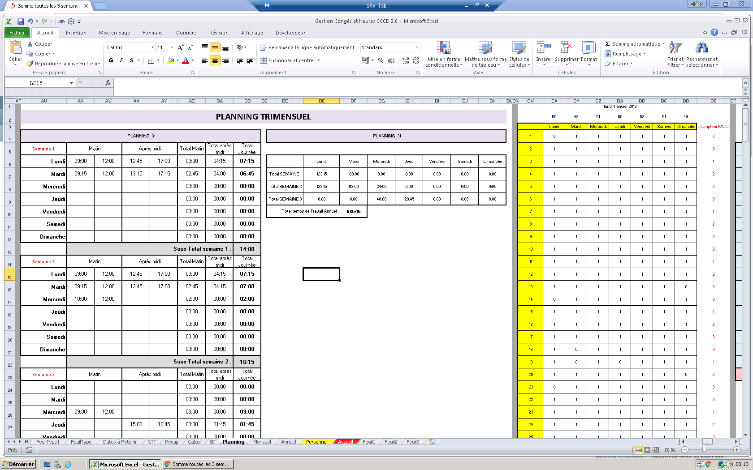Toggle top vertical alignment
753x470 pixels.
[x=205, y=47]
